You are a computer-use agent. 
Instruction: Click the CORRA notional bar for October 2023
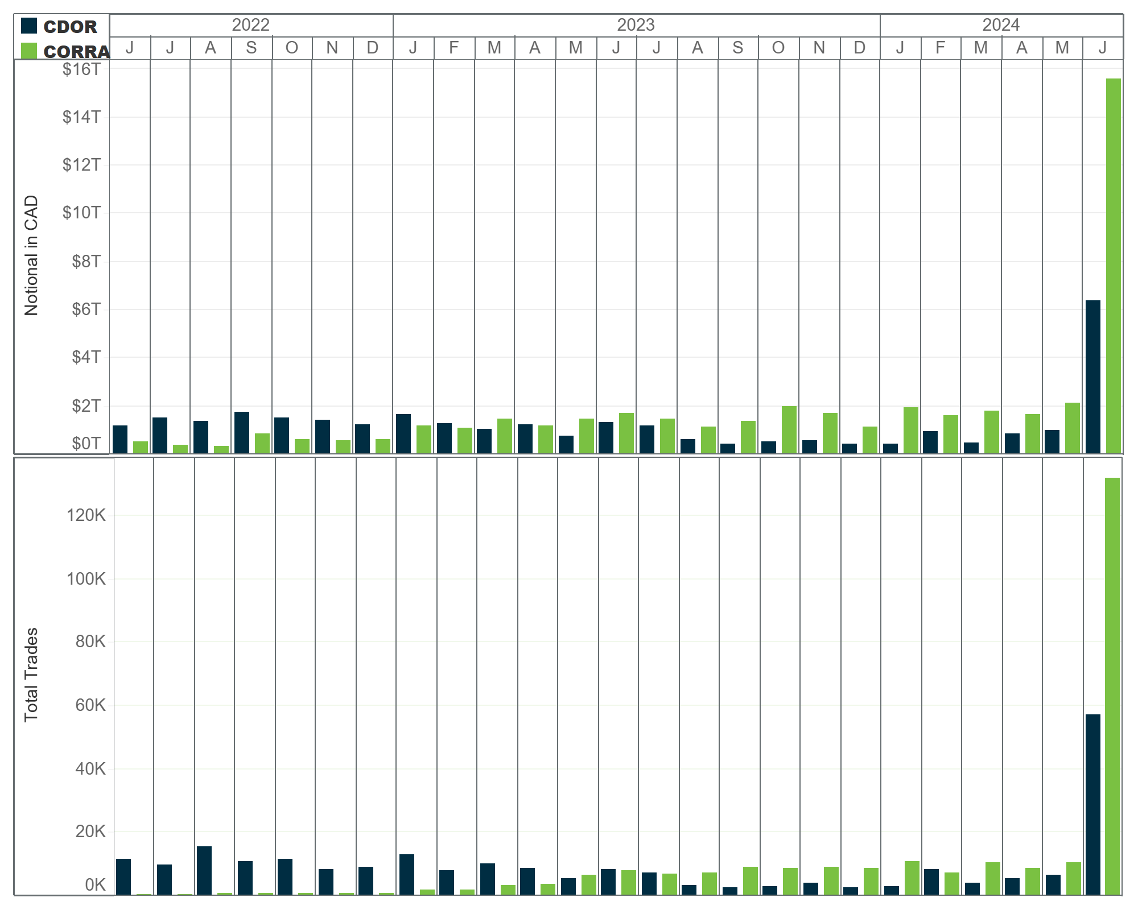click(789, 429)
